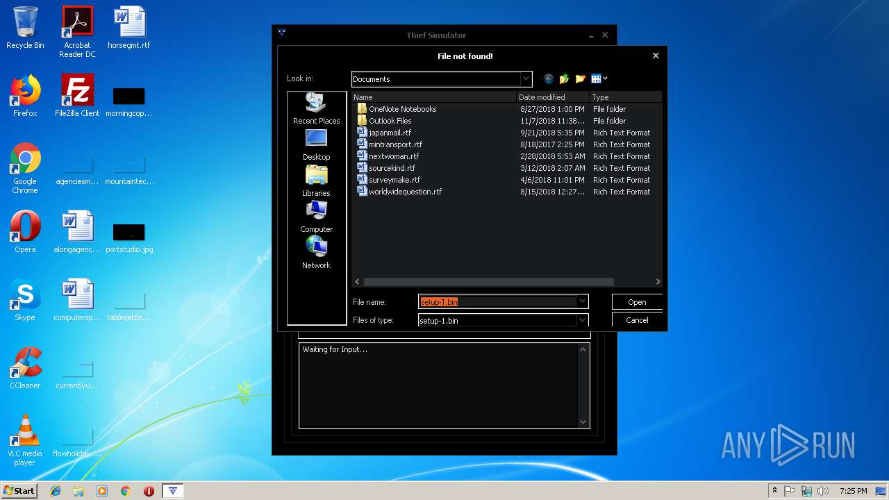889x500 pixels.
Task: Select mintransport.rtf in file list
Action: [390, 144]
